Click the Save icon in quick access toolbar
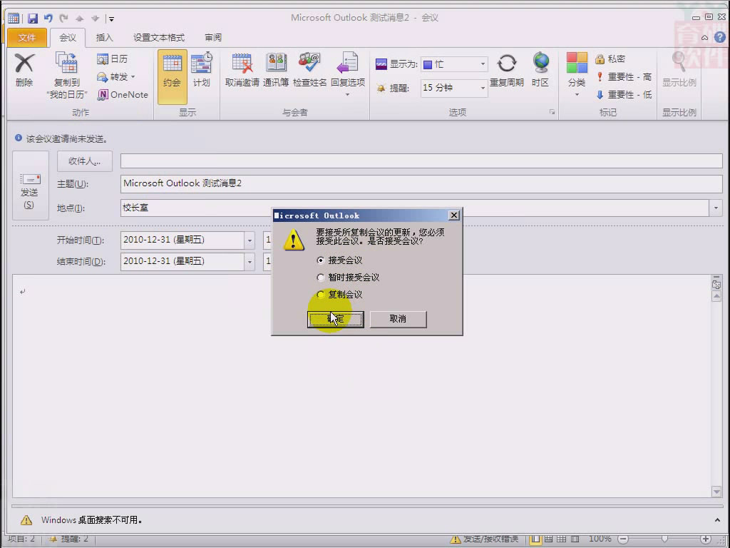730x548 pixels. click(33, 19)
